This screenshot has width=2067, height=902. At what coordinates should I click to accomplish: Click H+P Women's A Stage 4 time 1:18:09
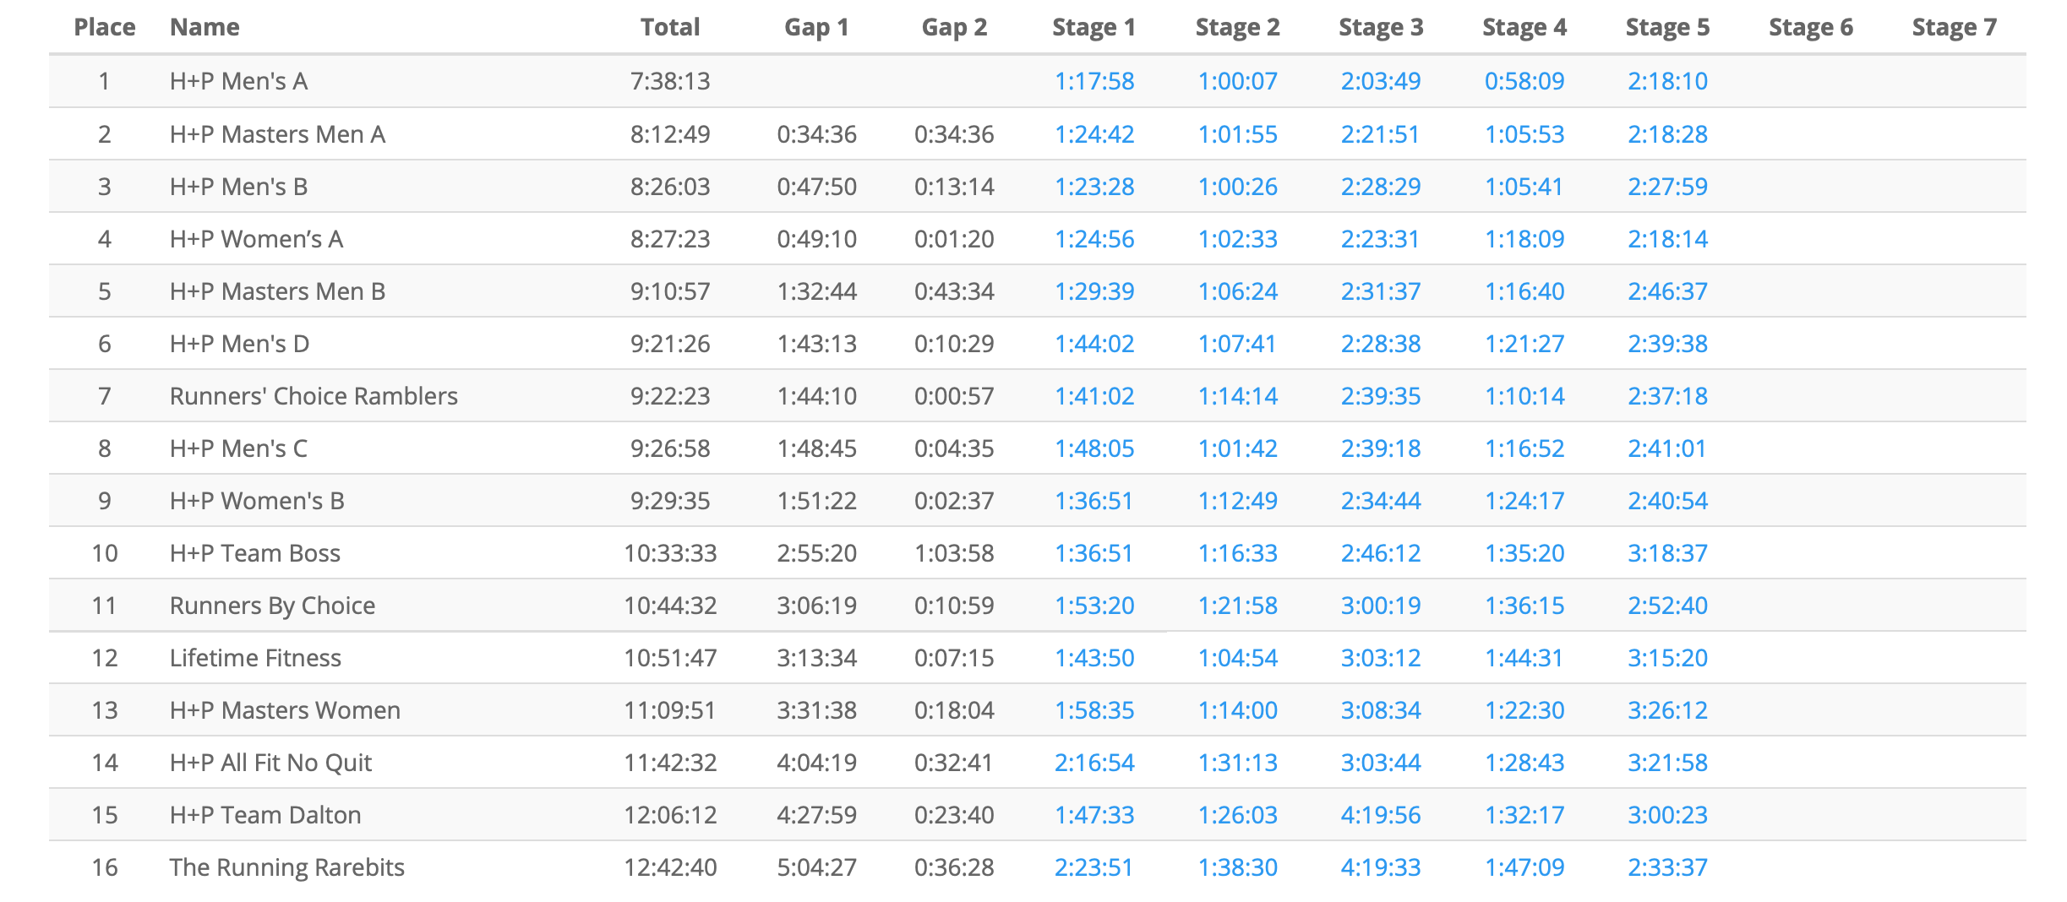pyautogui.click(x=1524, y=239)
